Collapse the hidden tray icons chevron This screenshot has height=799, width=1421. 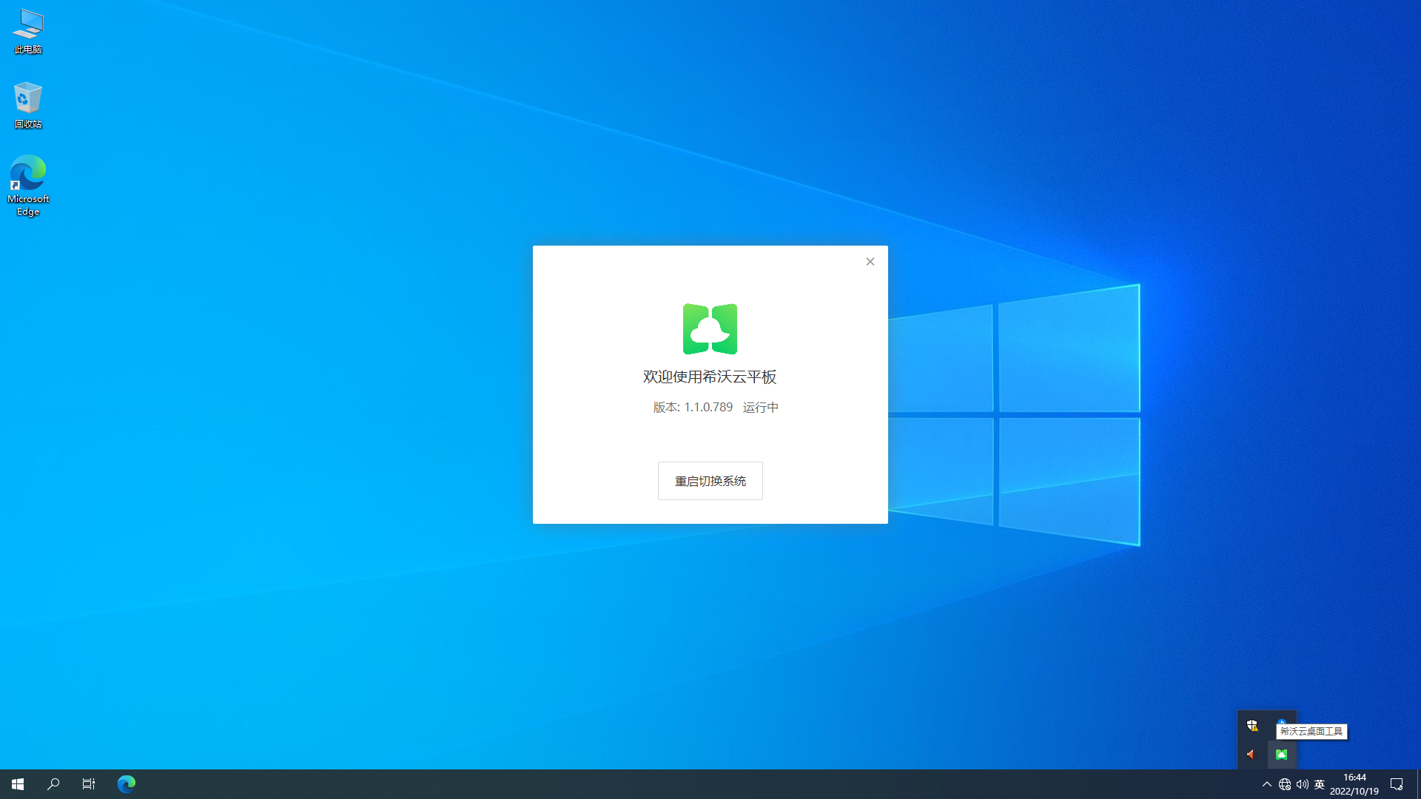click(x=1267, y=784)
